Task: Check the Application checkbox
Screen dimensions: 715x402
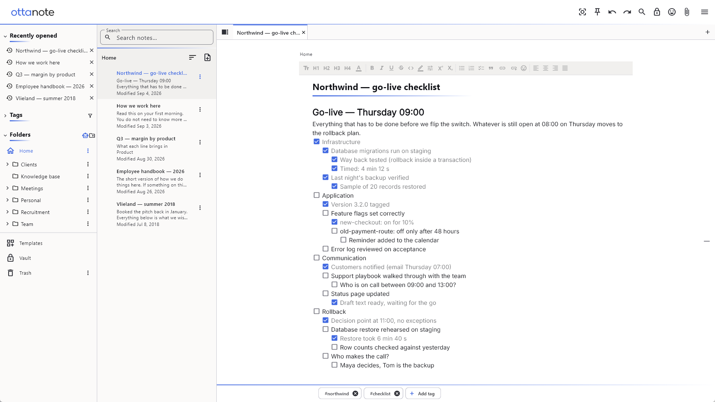Action: 317,195
